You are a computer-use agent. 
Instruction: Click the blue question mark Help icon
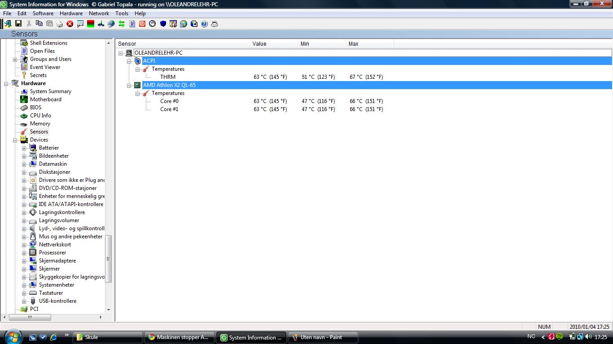(x=204, y=24)
